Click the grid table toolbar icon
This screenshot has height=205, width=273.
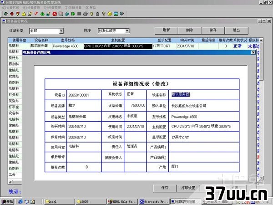coord(61,14)
